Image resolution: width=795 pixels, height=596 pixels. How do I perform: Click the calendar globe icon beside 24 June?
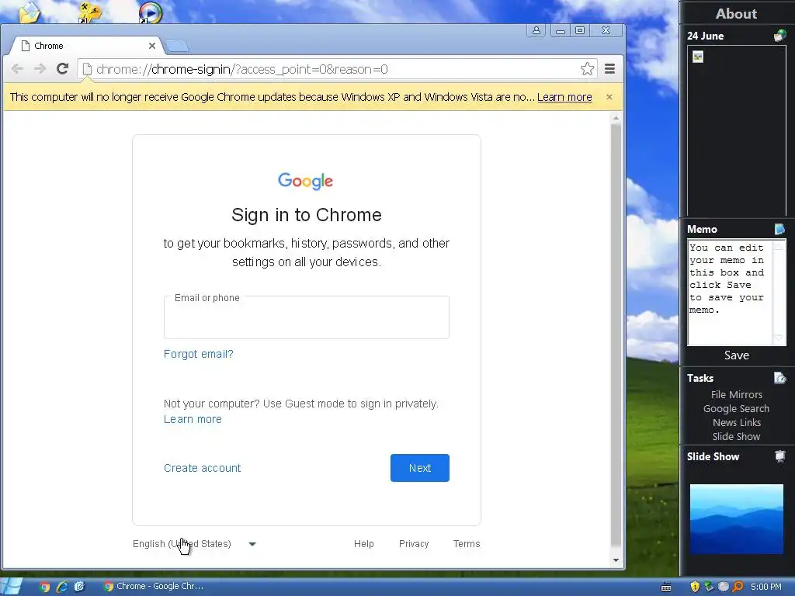[x=779, y=36]
